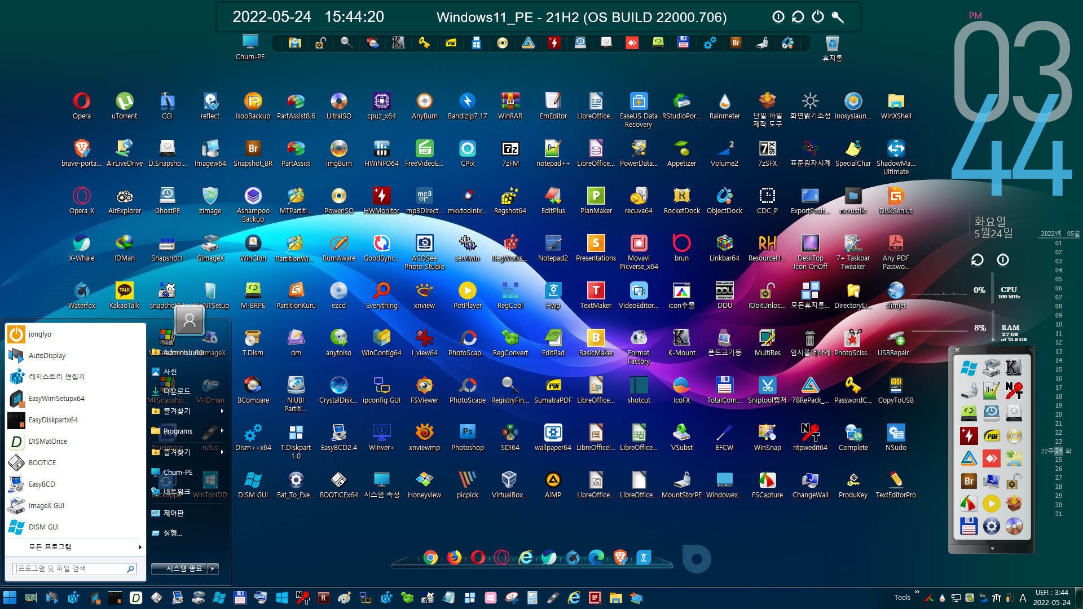Open UltraISO desktop shortcut
1083x609 pixels.
[x=338, y=105]
